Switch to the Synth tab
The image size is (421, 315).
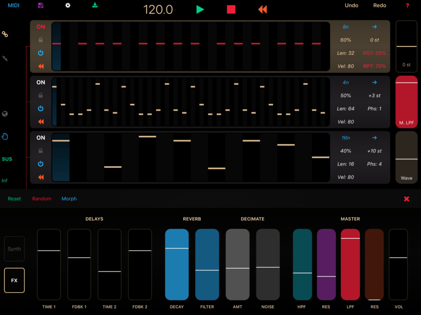(14, 249)
